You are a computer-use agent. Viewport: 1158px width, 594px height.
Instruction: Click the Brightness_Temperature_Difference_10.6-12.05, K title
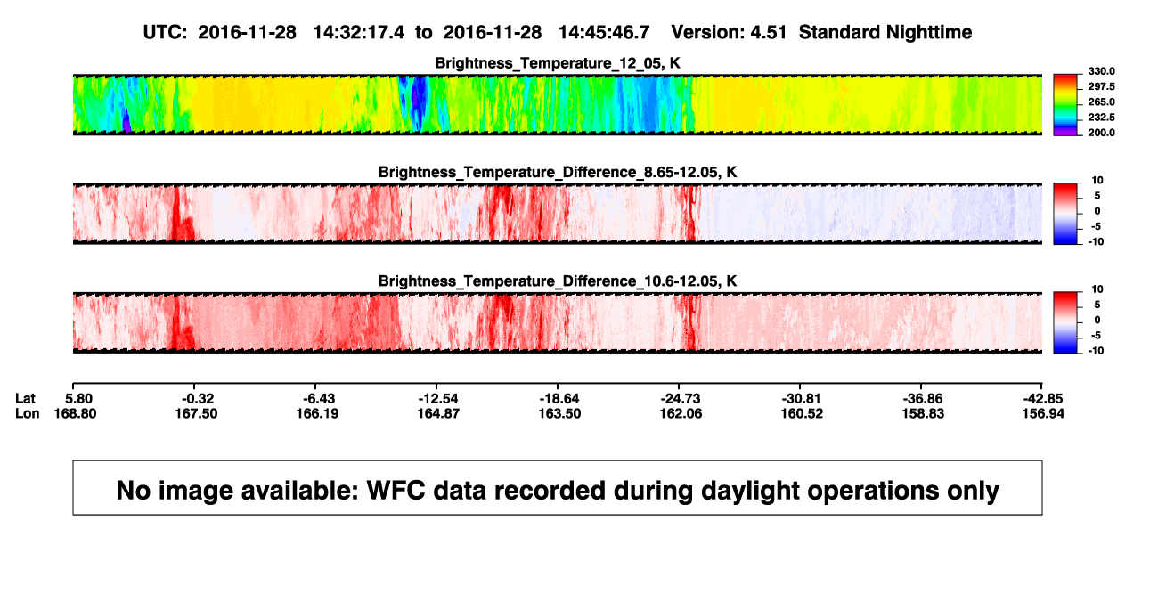[558, 281]
